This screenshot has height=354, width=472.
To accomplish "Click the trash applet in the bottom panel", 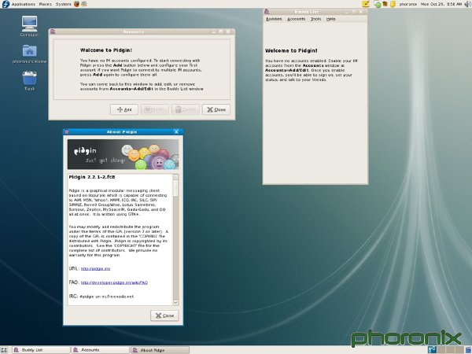I will (x=467, y=350).
